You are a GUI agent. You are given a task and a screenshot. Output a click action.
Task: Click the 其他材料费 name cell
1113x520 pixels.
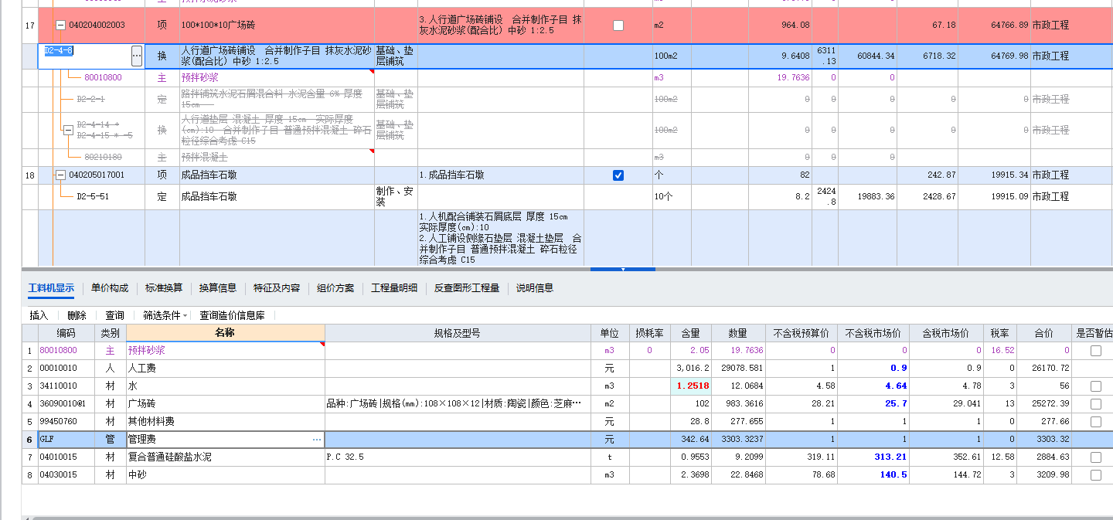pos(225,422)
